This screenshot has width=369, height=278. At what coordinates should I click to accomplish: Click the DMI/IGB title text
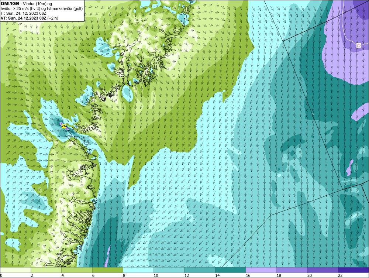click(10, 4)
